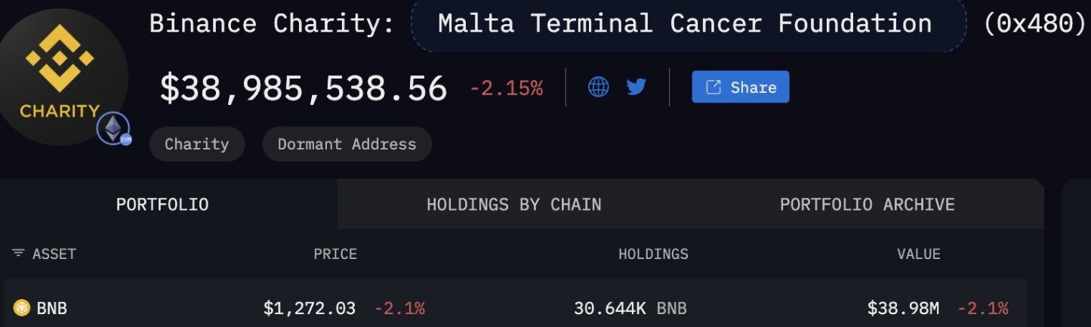Open the Twitter bird icon link

tap(636, 87)
